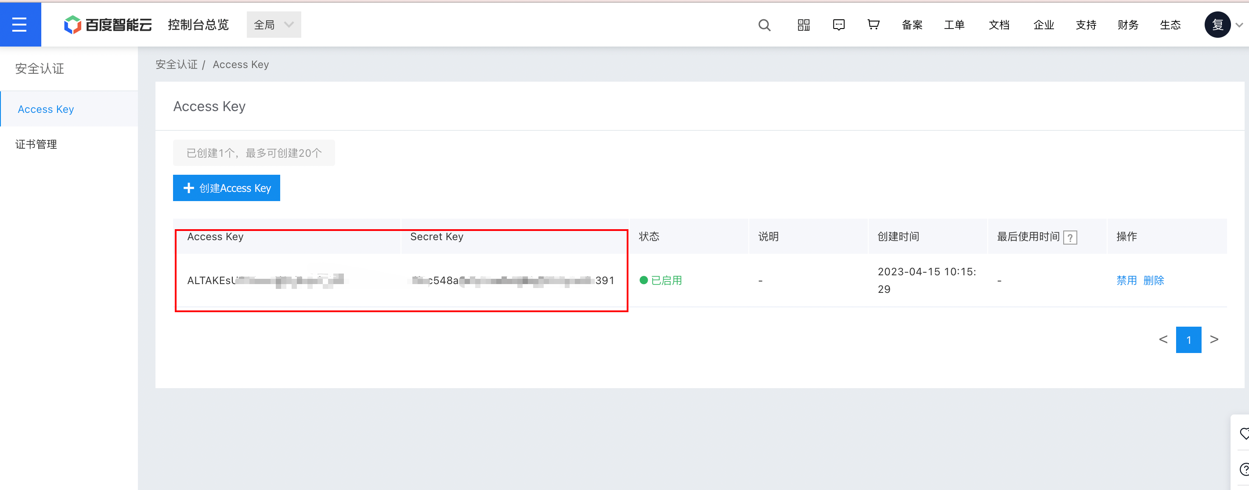Disable the key via 禁用 toggle
1249x490 pixels.
click(x=1126, y=280)
